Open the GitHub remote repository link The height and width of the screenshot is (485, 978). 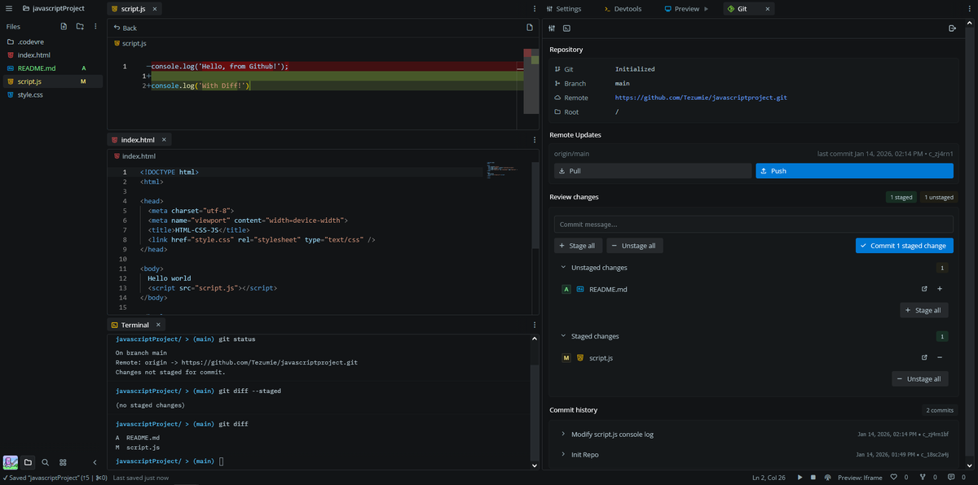click(701, 98)
